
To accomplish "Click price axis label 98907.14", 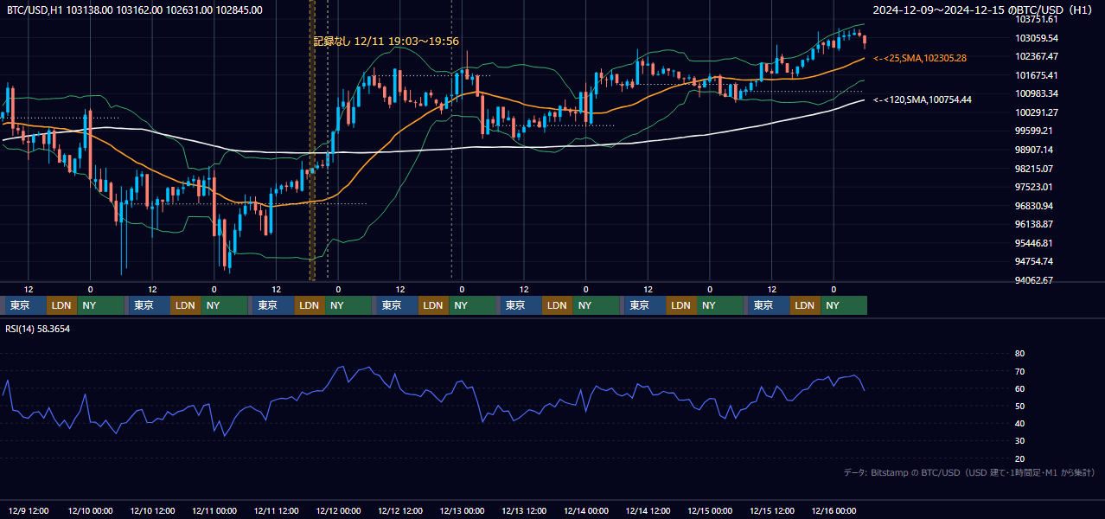I will (x=1034, y=150).
